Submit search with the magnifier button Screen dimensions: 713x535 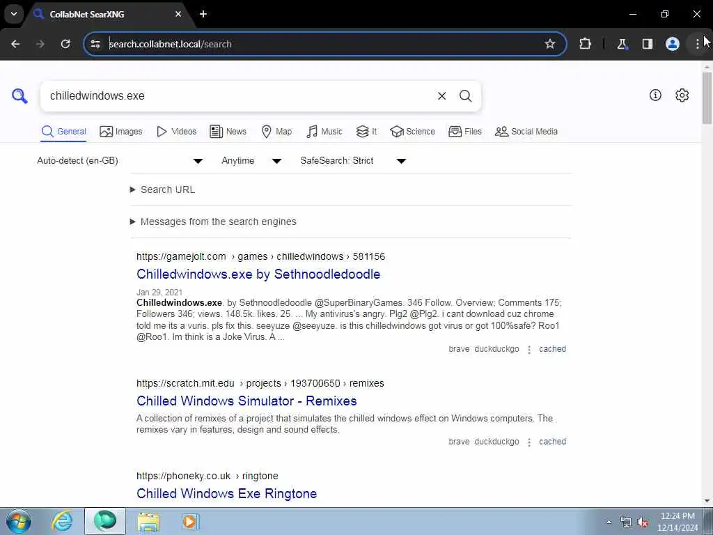(x=465, y=96)
